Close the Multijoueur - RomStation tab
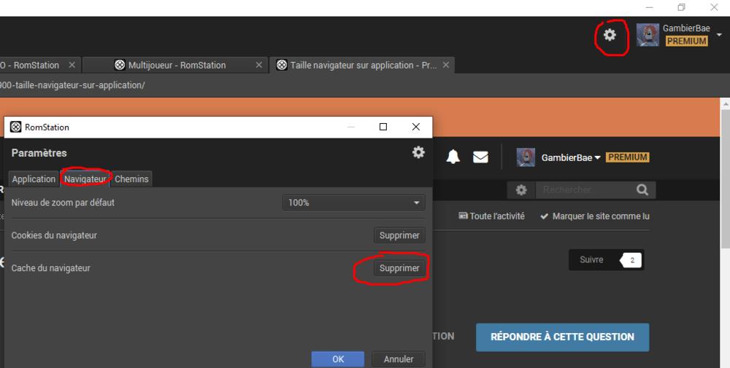 point(258,65)
